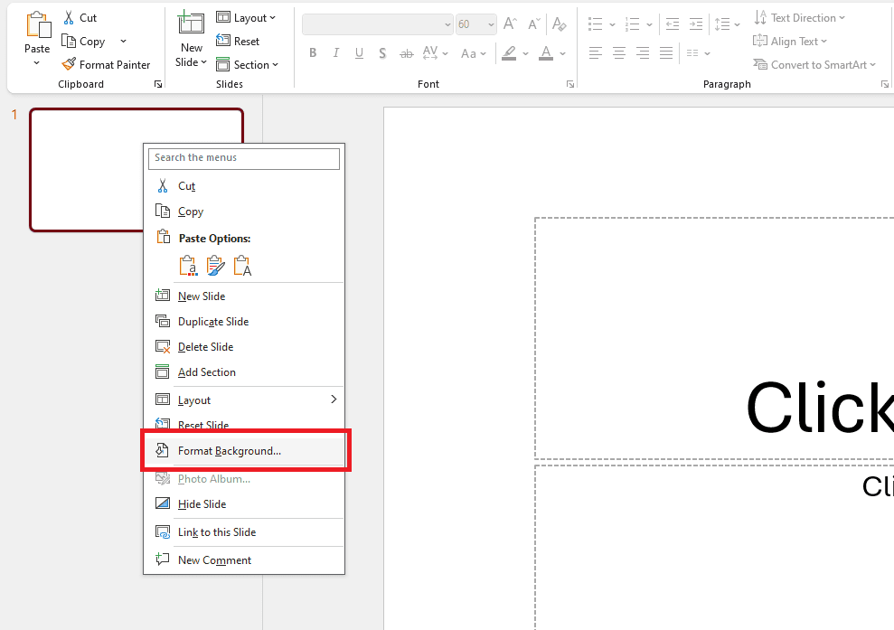
Task: Decrease font size with the smaller A icon
Action: pyautogui.click(x=533, y=24)
